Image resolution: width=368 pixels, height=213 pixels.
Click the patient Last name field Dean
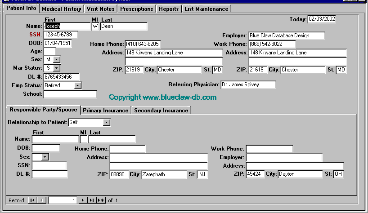[x=124, y=26]
